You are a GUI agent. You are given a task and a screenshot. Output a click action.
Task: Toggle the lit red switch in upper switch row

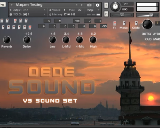click(15, 21)
